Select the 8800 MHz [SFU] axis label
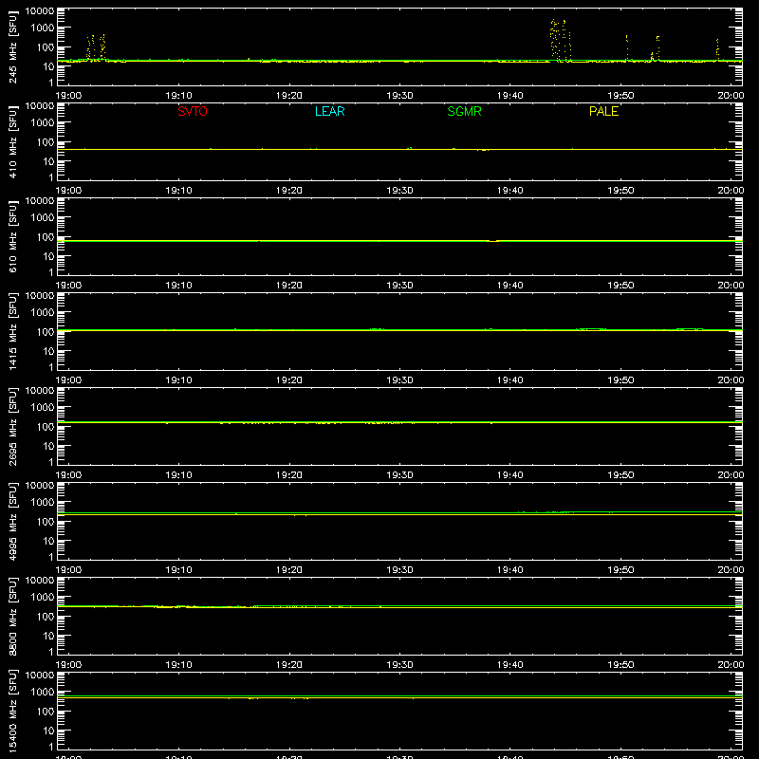The width and height of the screenshot is (759, 759). tap(12, 616)
